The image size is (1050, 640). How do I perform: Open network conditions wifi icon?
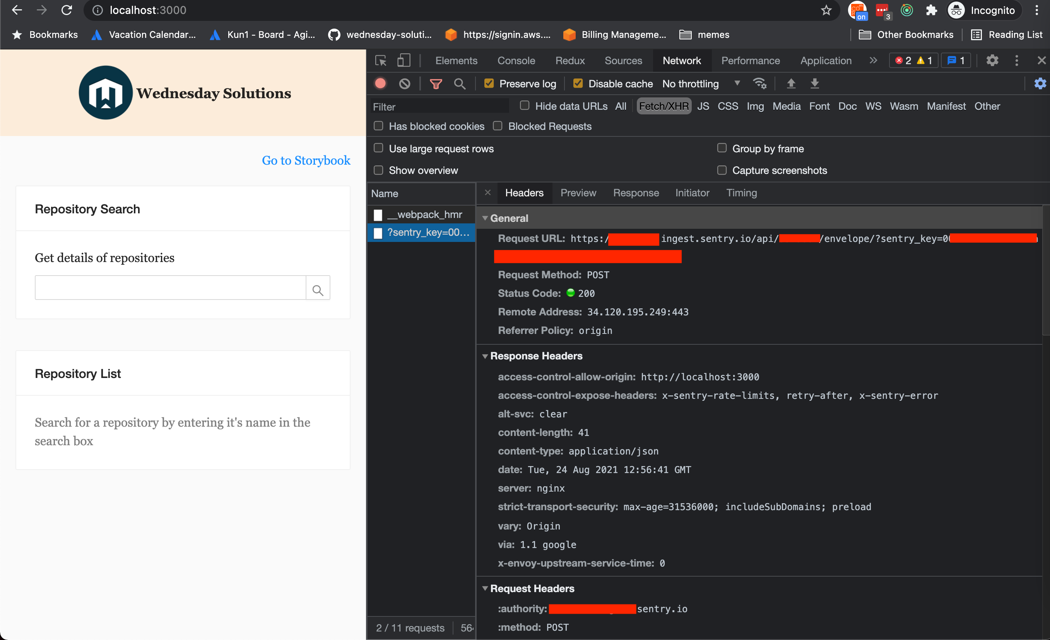[759, 84]
